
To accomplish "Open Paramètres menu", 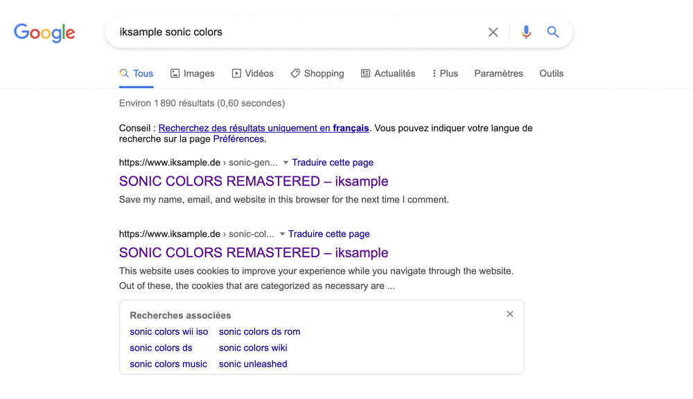I will tap(498, 73).
